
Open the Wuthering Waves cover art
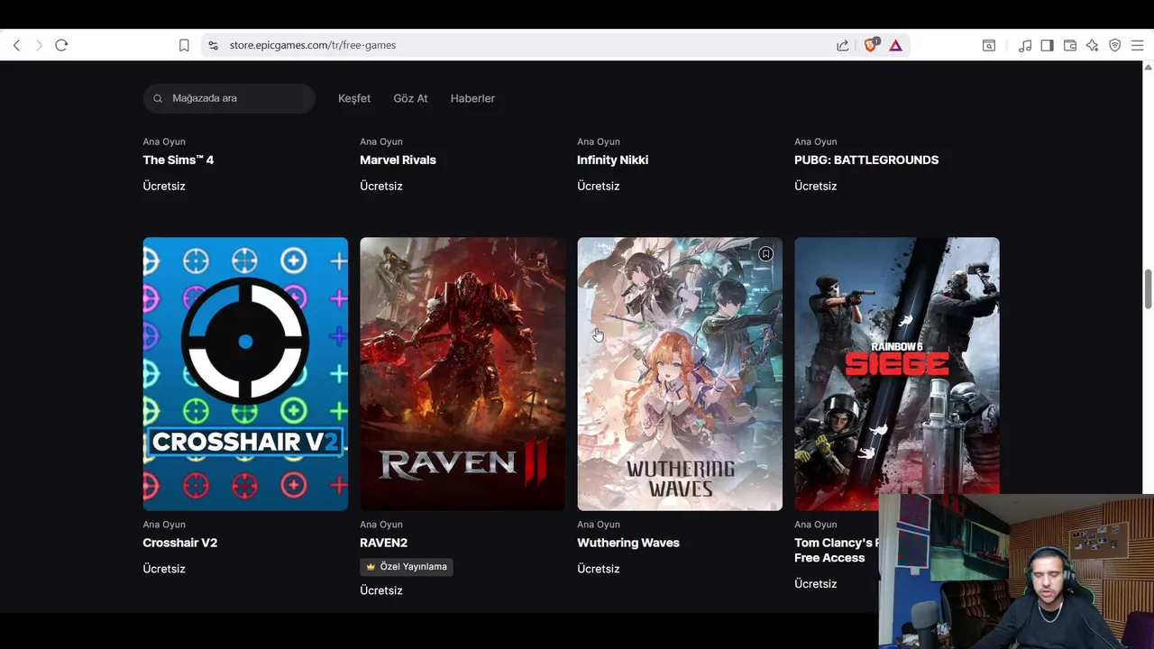coord(680,374)
